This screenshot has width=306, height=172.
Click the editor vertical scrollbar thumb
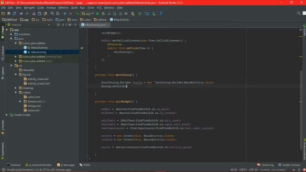pyautogui.click(x=301, y=110)
